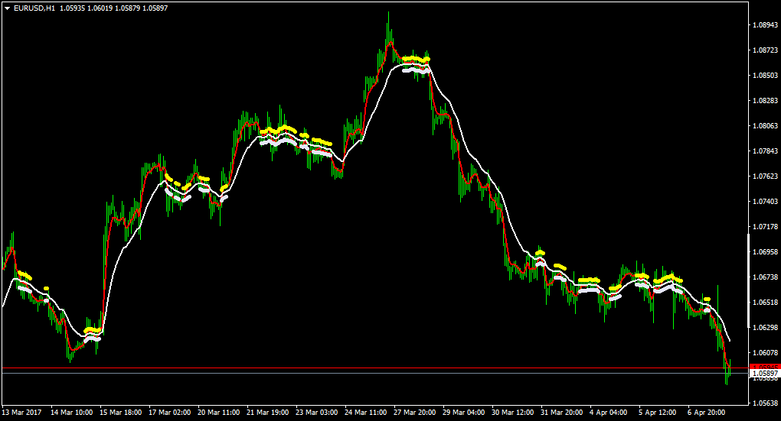The image size is (781, 421).
Task: Click the 1.08503 price scale label
Action: [766, 76]
